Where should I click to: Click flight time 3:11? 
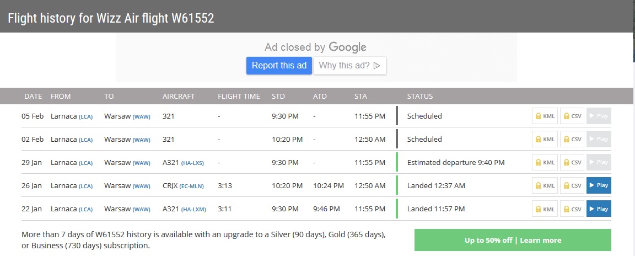point(225,209)
